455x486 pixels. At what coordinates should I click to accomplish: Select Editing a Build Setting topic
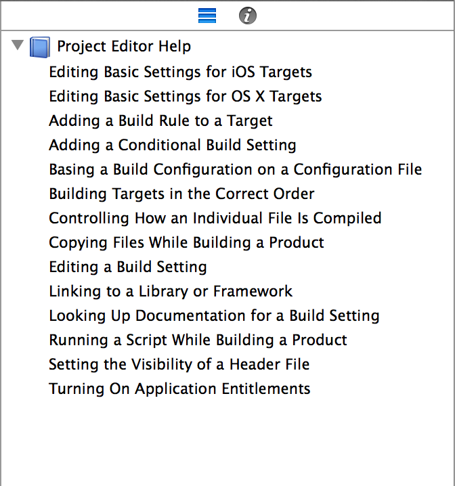(x=128, y=267)
